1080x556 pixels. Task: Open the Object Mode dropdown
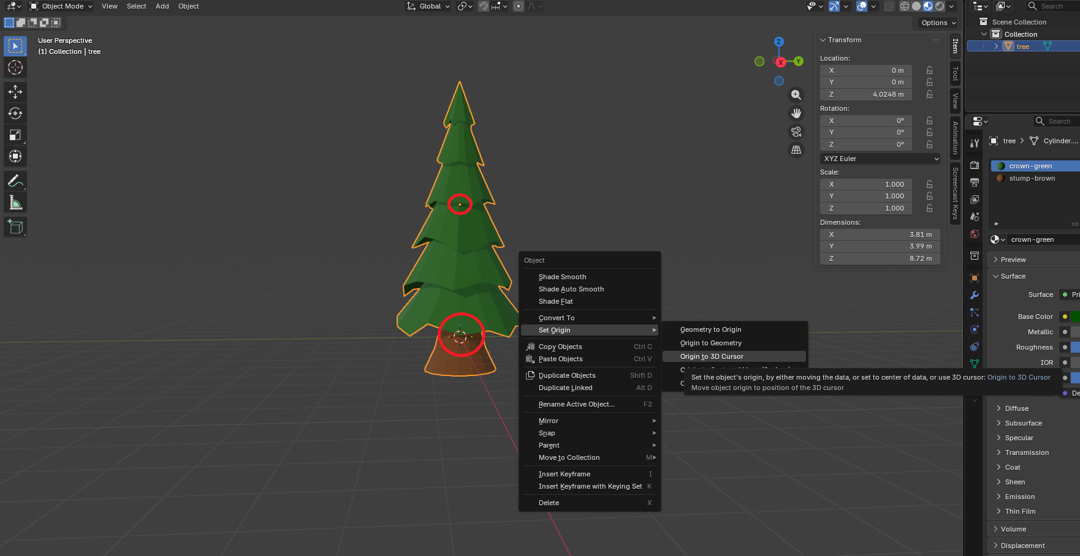(x=61, y=6)
